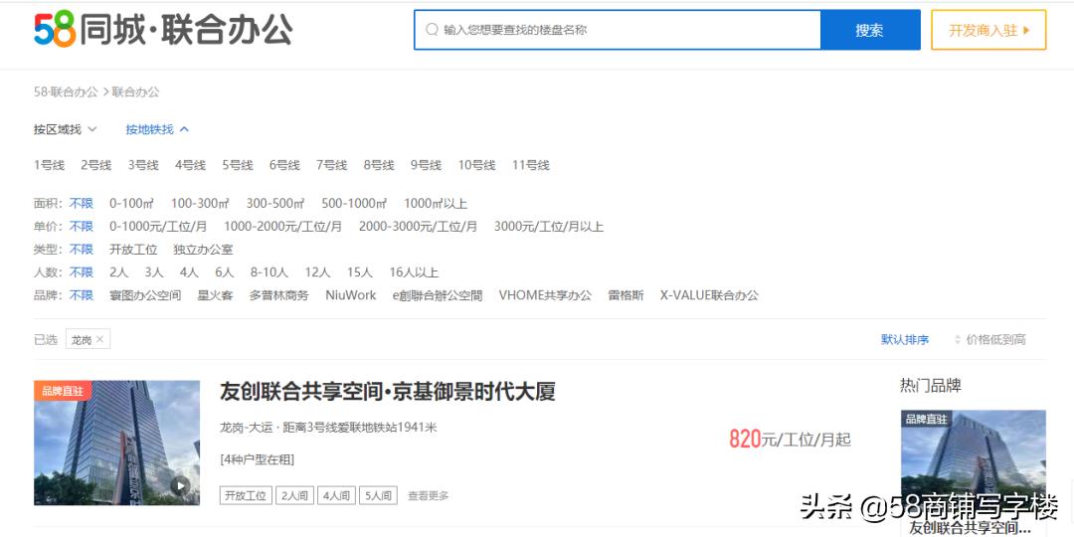Remove the 龙岗 selected filter tag
This screenshot has width=1074, height=537.
(x=100, y=339)
